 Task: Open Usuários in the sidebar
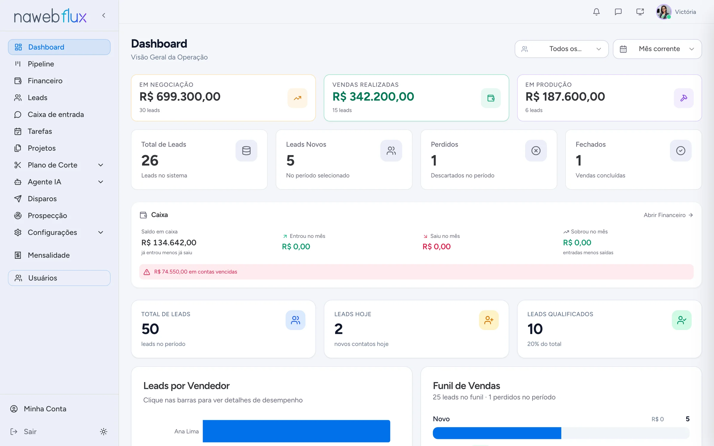(59, 278)
